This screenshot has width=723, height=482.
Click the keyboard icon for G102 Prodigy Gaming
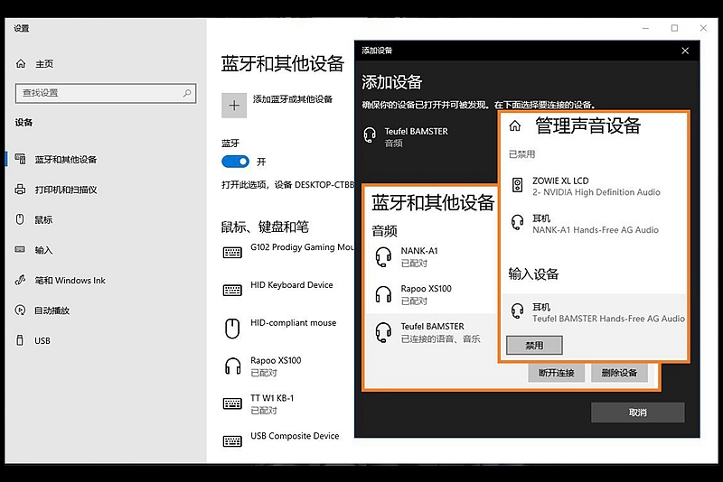pyautogui.click(x=232, y=252)
